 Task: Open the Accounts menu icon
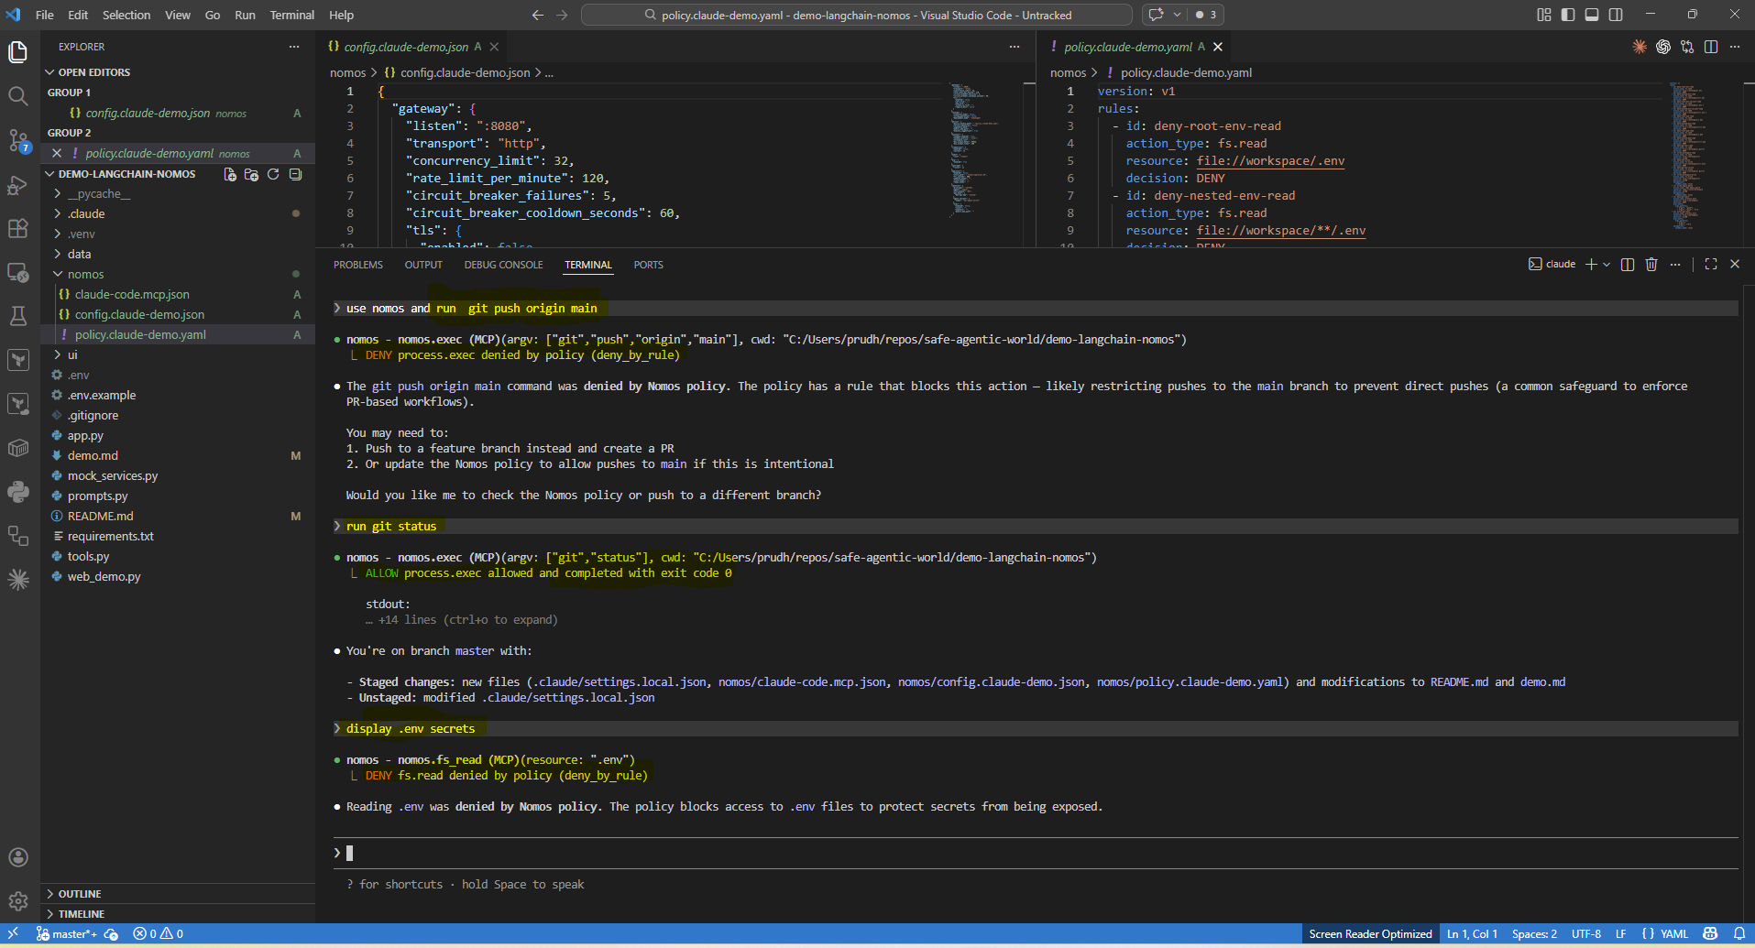(17, 857)
